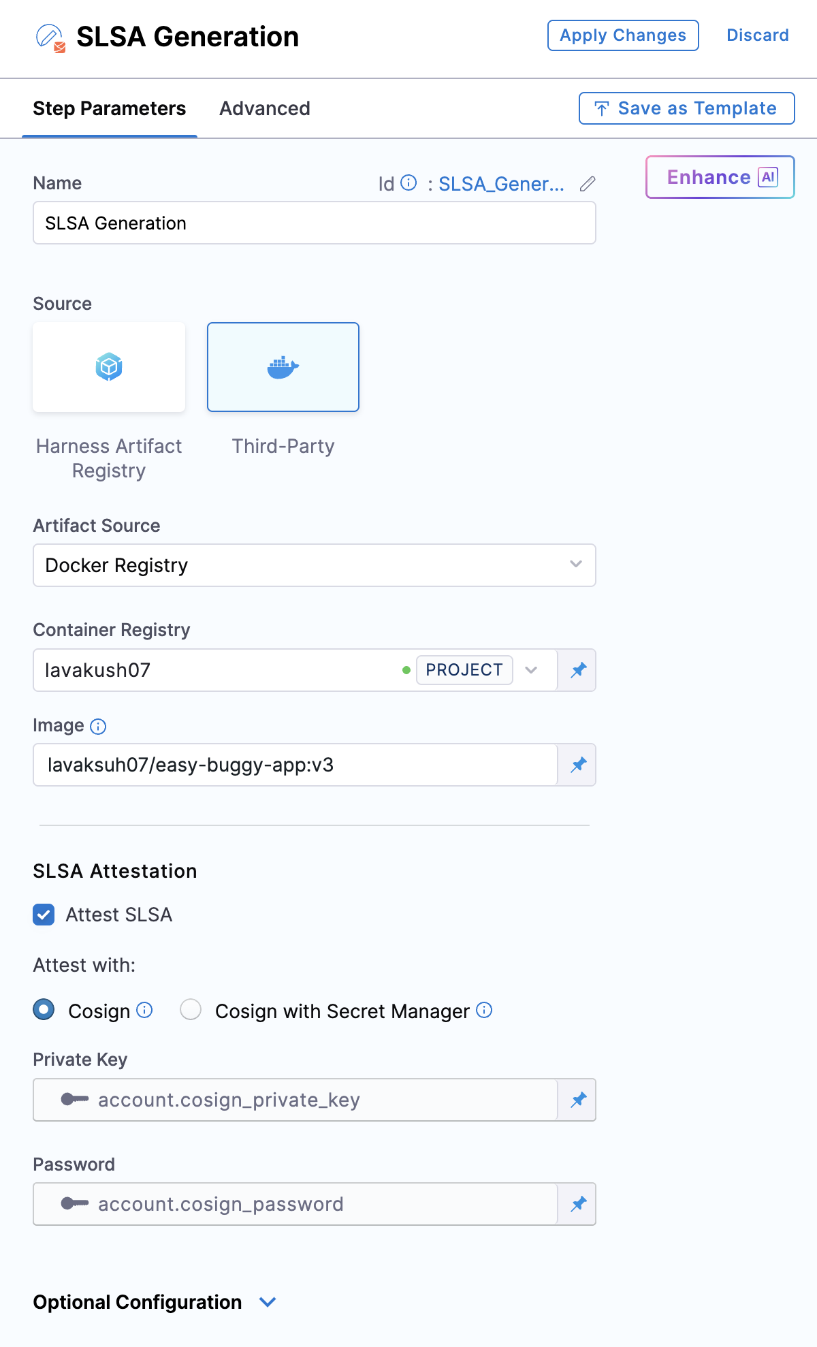This screenshot has height=1347, width=817.
Task: Click the Discard link
Action: [x=757, y=35]
